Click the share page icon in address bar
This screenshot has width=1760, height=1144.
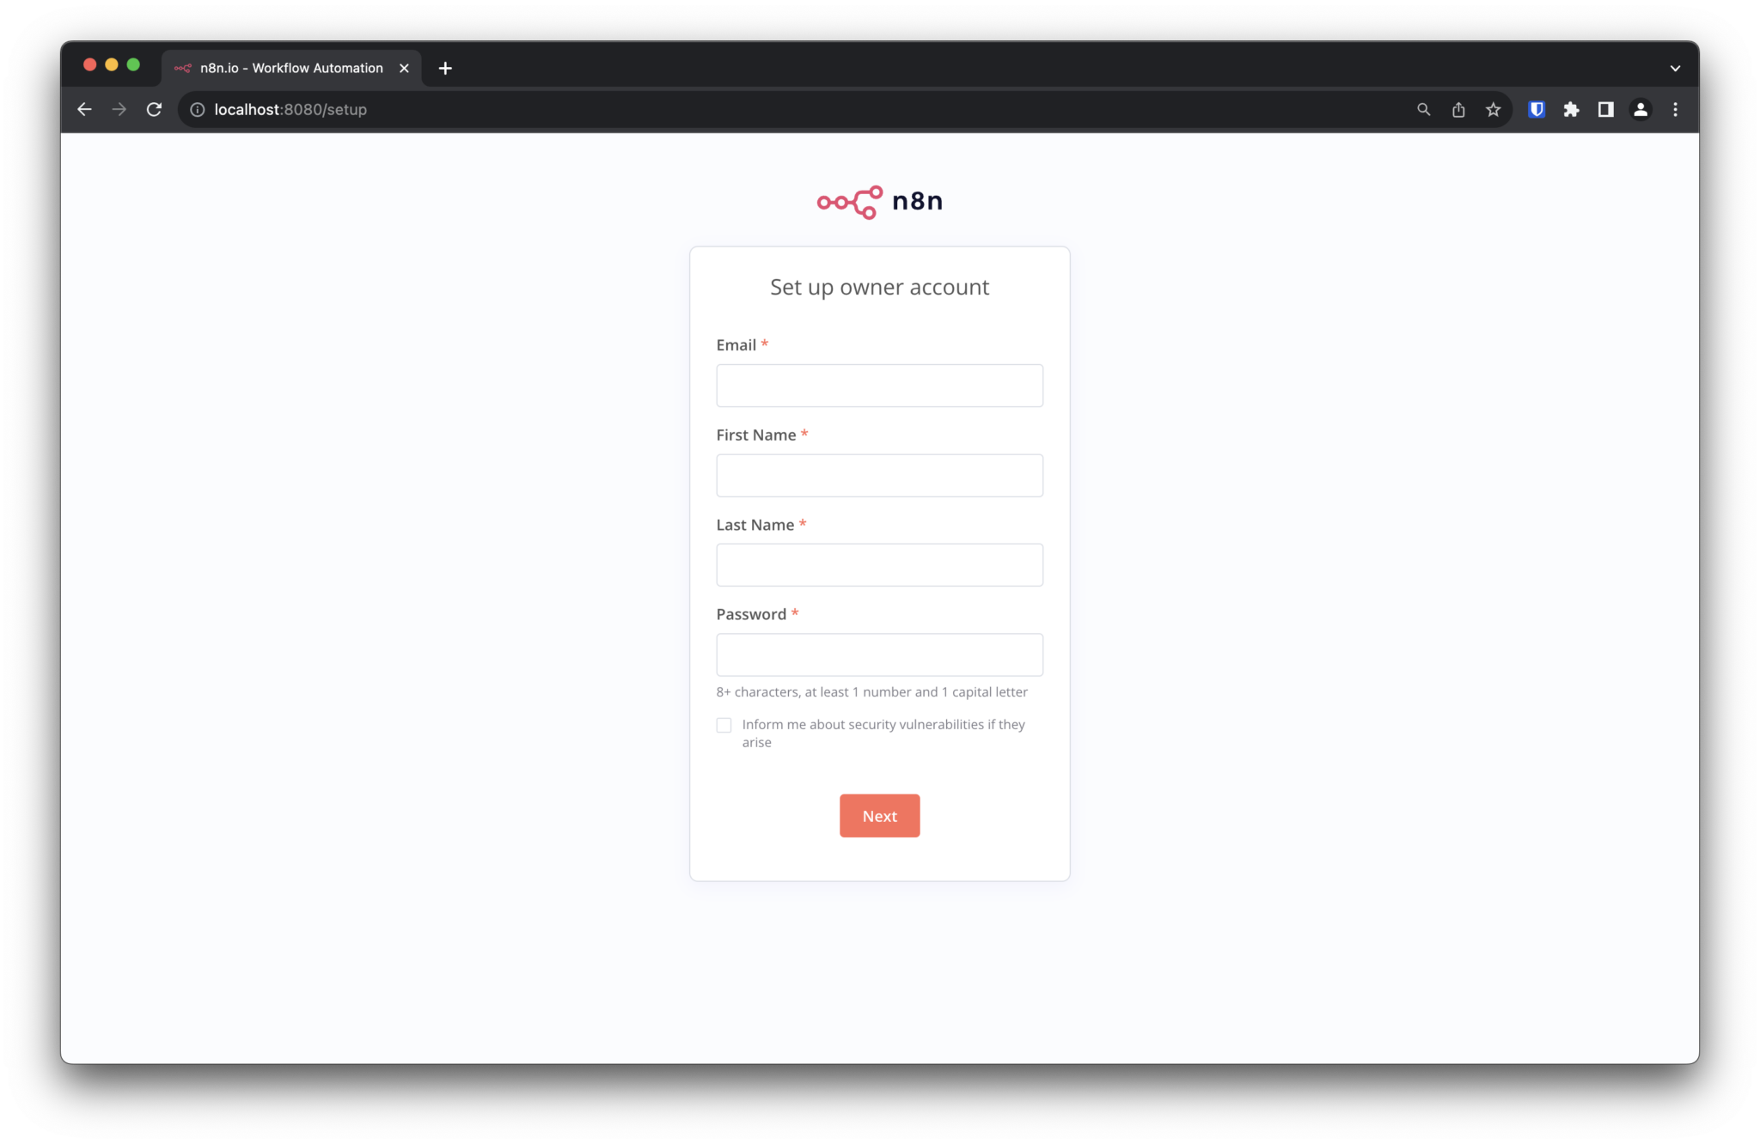(x=1458, y=109)
